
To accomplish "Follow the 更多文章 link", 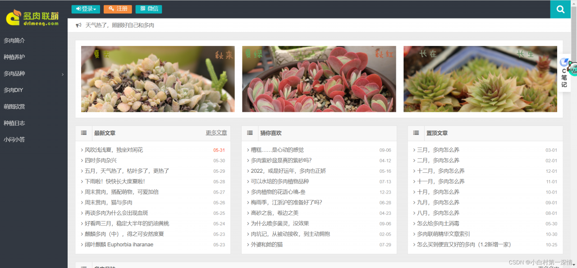I will tap(216, 133).
